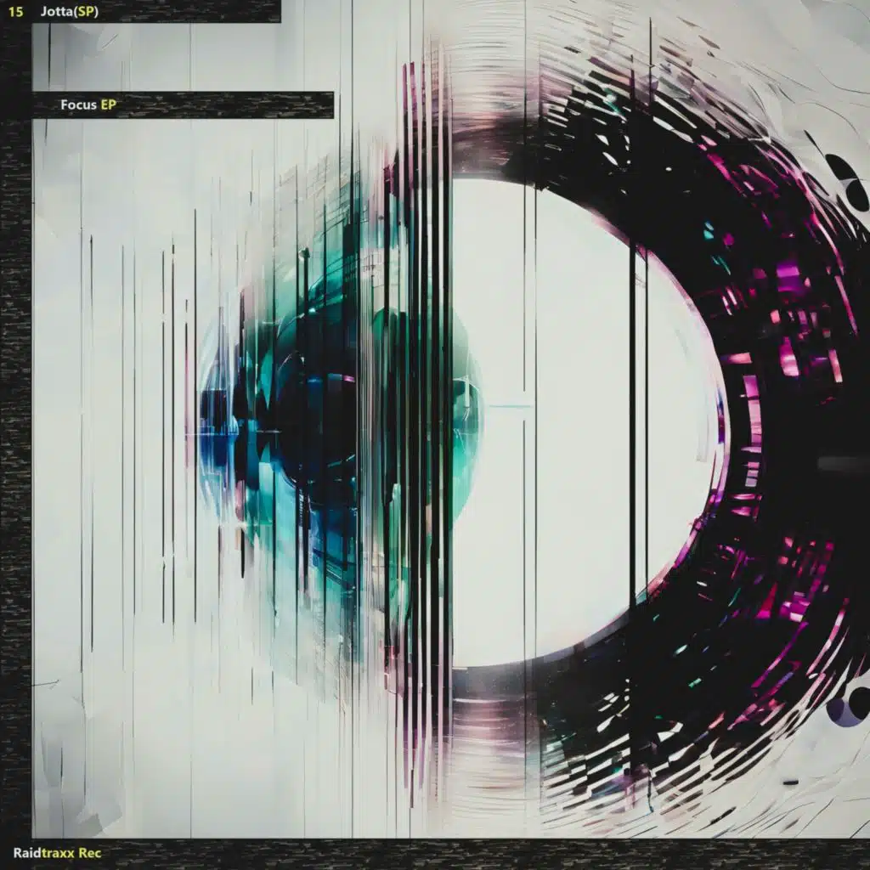Click the Focus EP title text
The height and width of the screenshot is (870, 870).
click(x=88, y=105)
